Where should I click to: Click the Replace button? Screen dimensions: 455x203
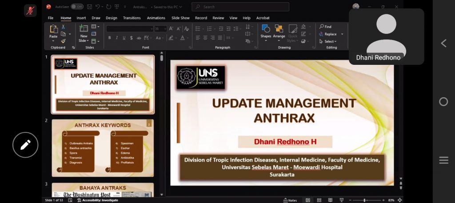328,34
